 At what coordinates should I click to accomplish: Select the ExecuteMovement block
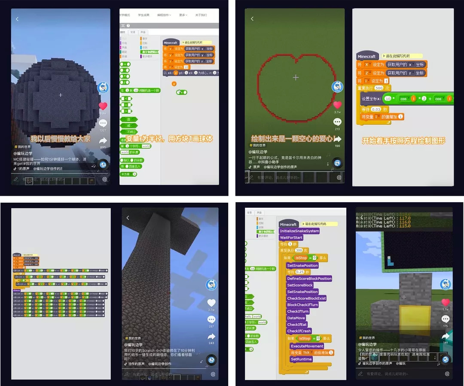click(x=307, y=346)
